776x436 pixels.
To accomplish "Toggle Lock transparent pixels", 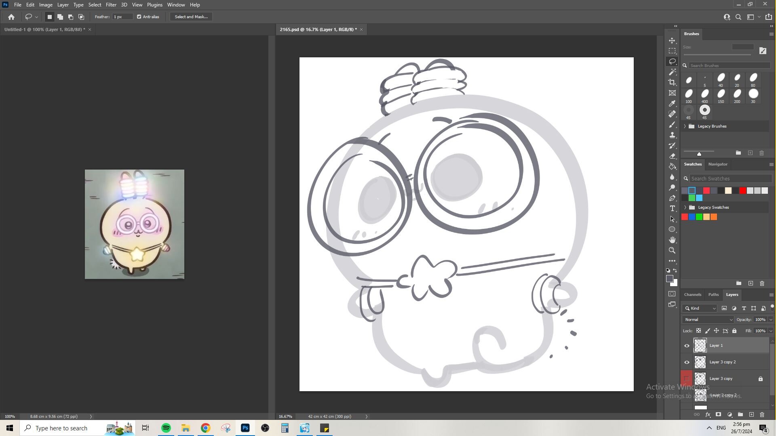I will (x=698, y=331).
